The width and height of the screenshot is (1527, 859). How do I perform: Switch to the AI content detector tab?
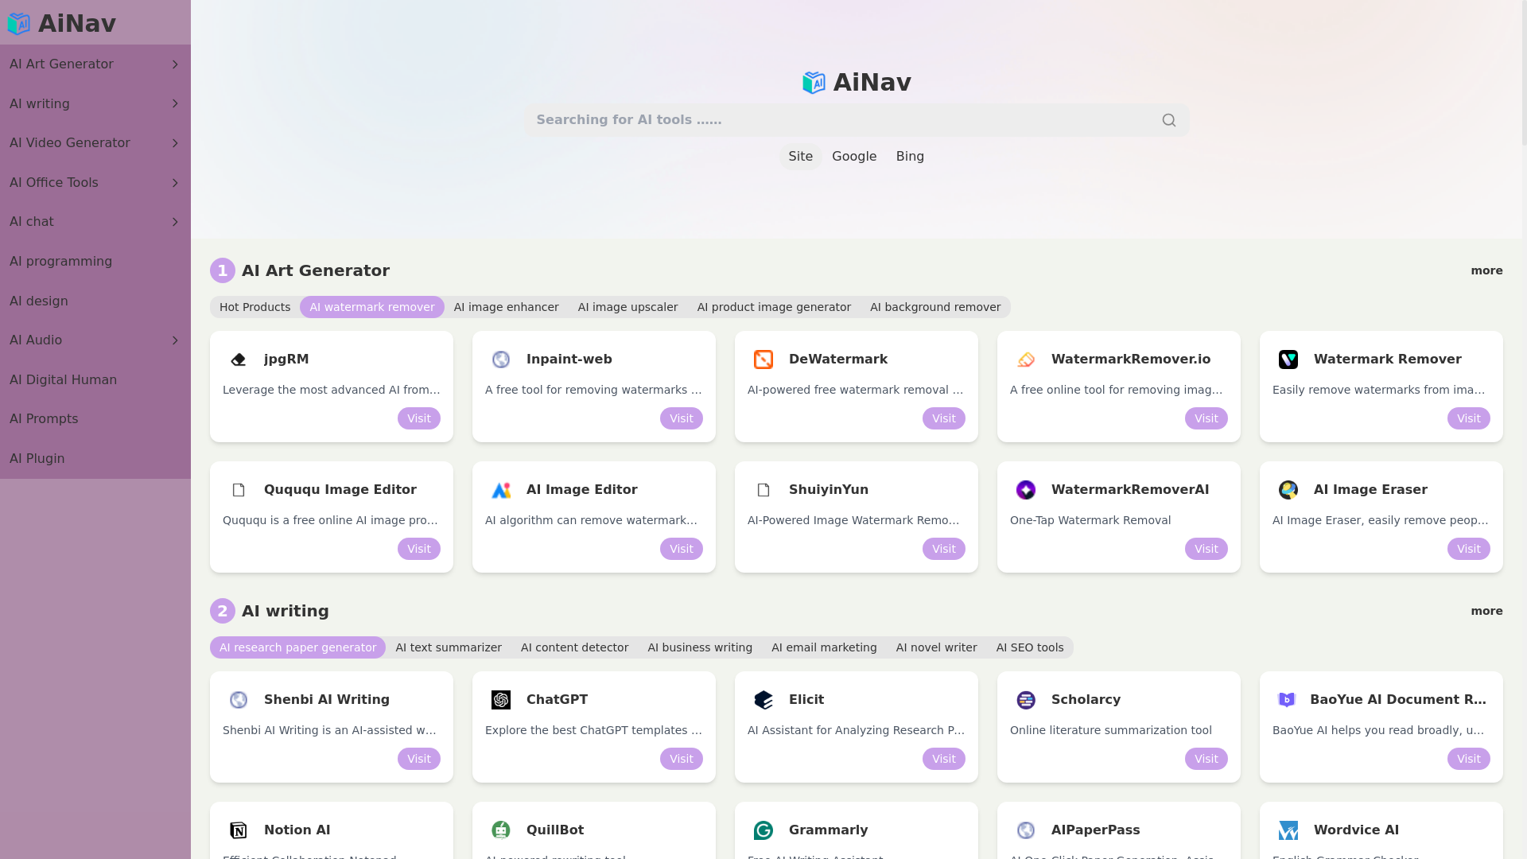tap(574, 647)
